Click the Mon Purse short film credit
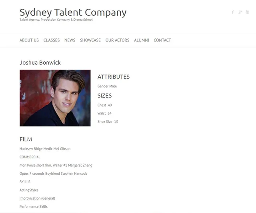The width and height of the screenshot is (256, 213). (56, 165)
